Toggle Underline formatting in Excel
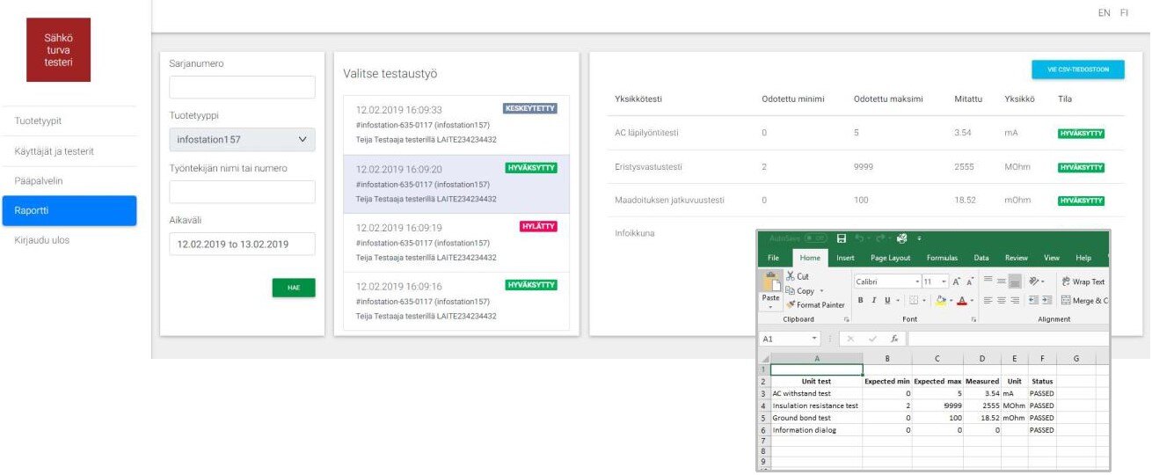Viewport: 1152px width, 475px height. (x=887, y=300)
